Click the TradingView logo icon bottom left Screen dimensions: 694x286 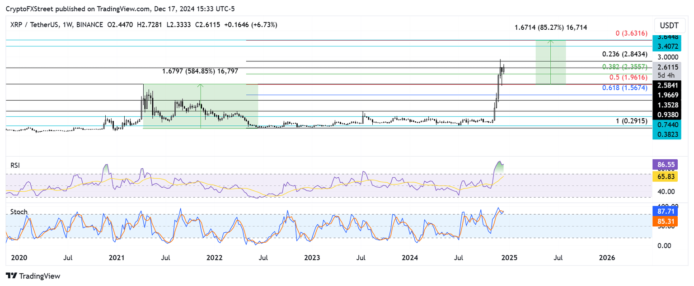12,276
